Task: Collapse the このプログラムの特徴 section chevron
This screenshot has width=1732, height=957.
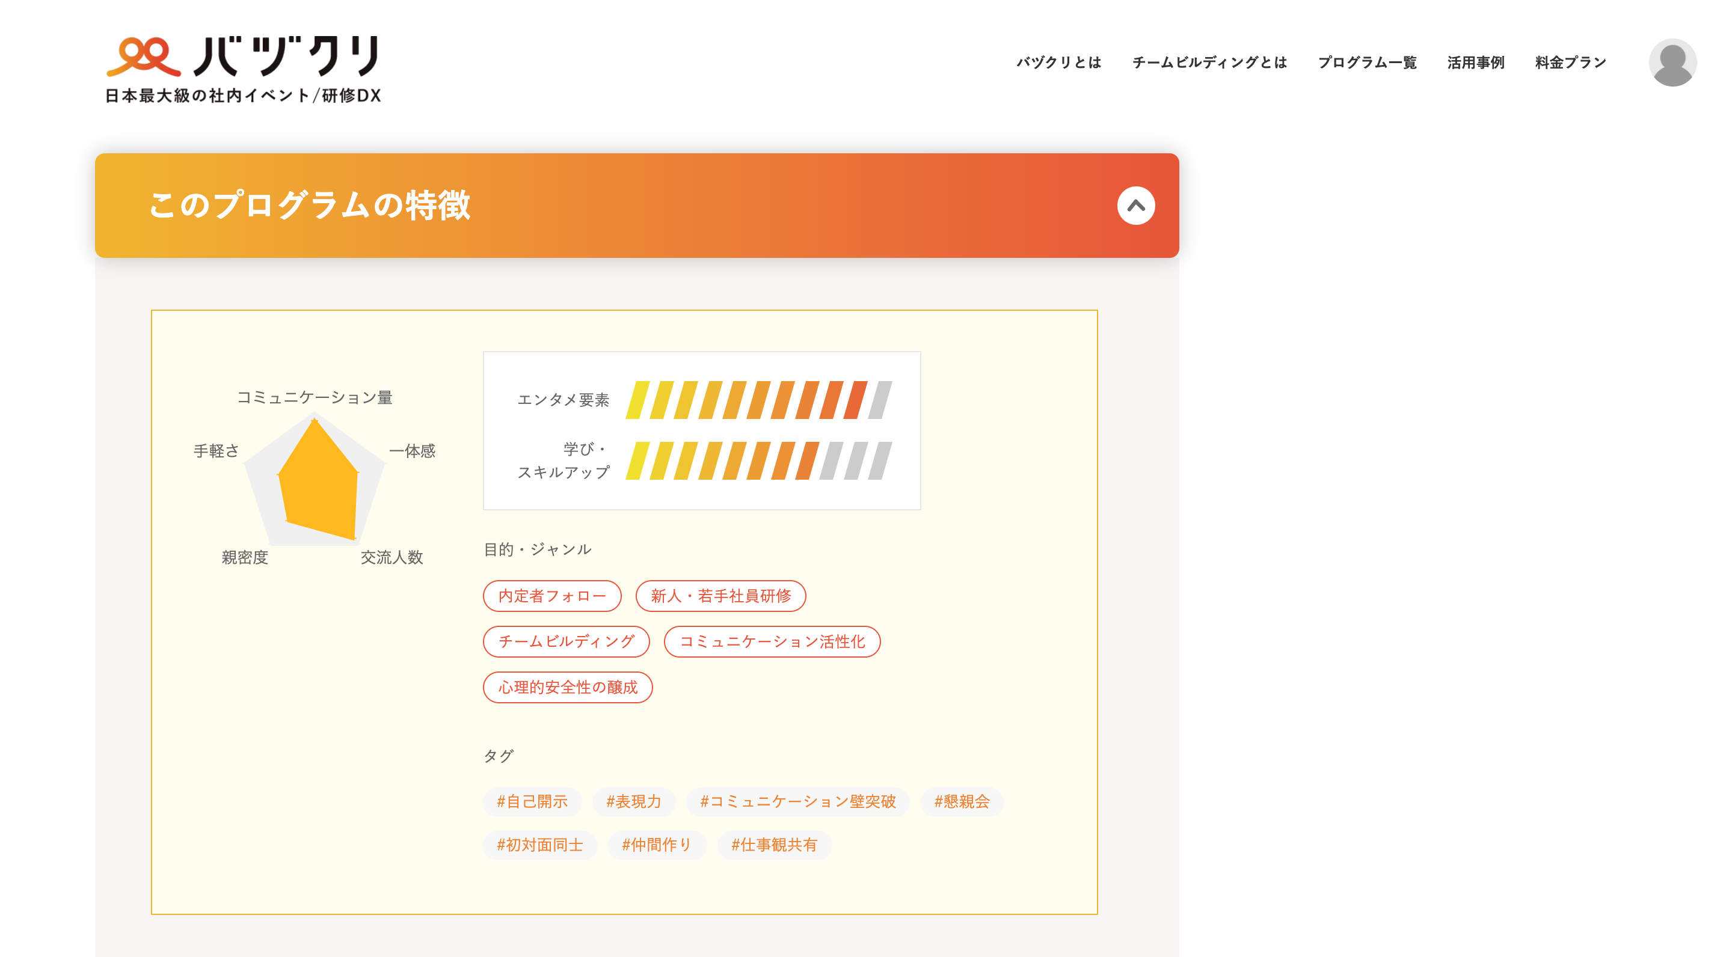Action: click(x=1135, y=206)
